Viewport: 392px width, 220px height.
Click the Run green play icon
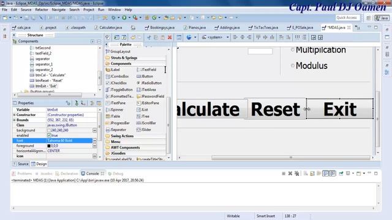click(x=124, y=18)
